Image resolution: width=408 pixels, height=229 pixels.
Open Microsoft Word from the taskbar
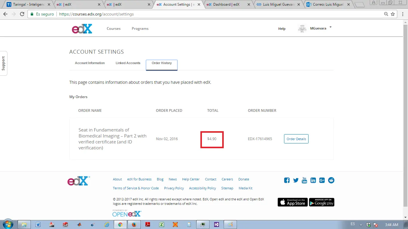coord(38,225)
